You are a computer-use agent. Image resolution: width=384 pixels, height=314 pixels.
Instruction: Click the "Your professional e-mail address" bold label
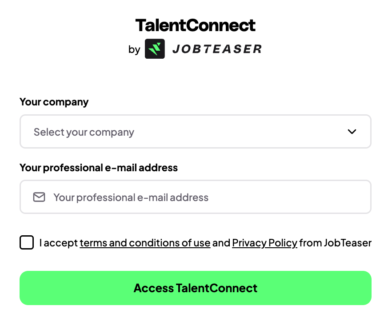[99, 168]
